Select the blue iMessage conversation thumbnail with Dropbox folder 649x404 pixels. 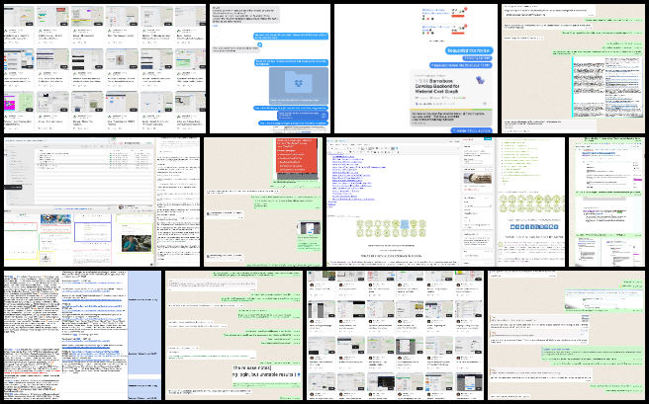click(x=269, y=67)
